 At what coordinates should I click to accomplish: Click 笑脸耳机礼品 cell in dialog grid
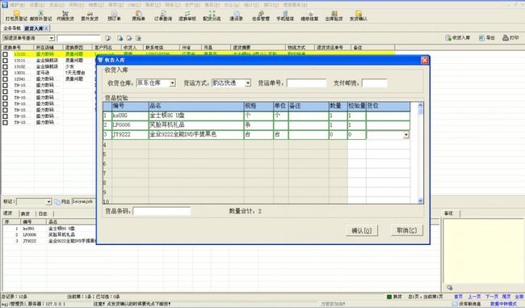pos(196,125)
